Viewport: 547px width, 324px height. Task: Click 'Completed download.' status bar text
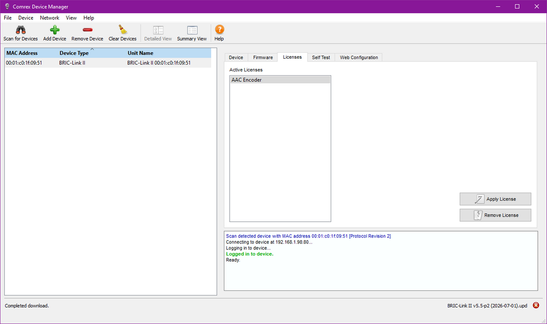coord(27,306)
